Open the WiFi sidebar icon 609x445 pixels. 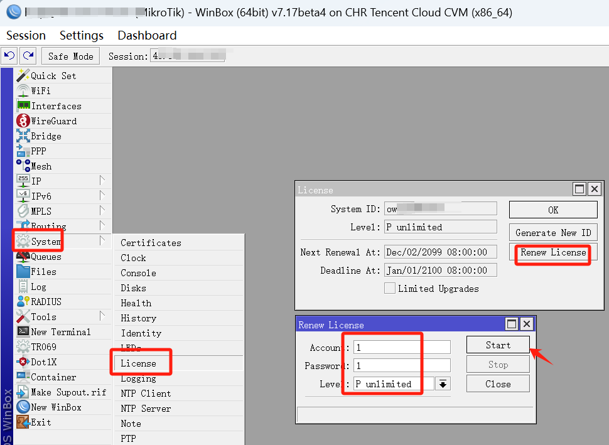[x=23, y=91]
